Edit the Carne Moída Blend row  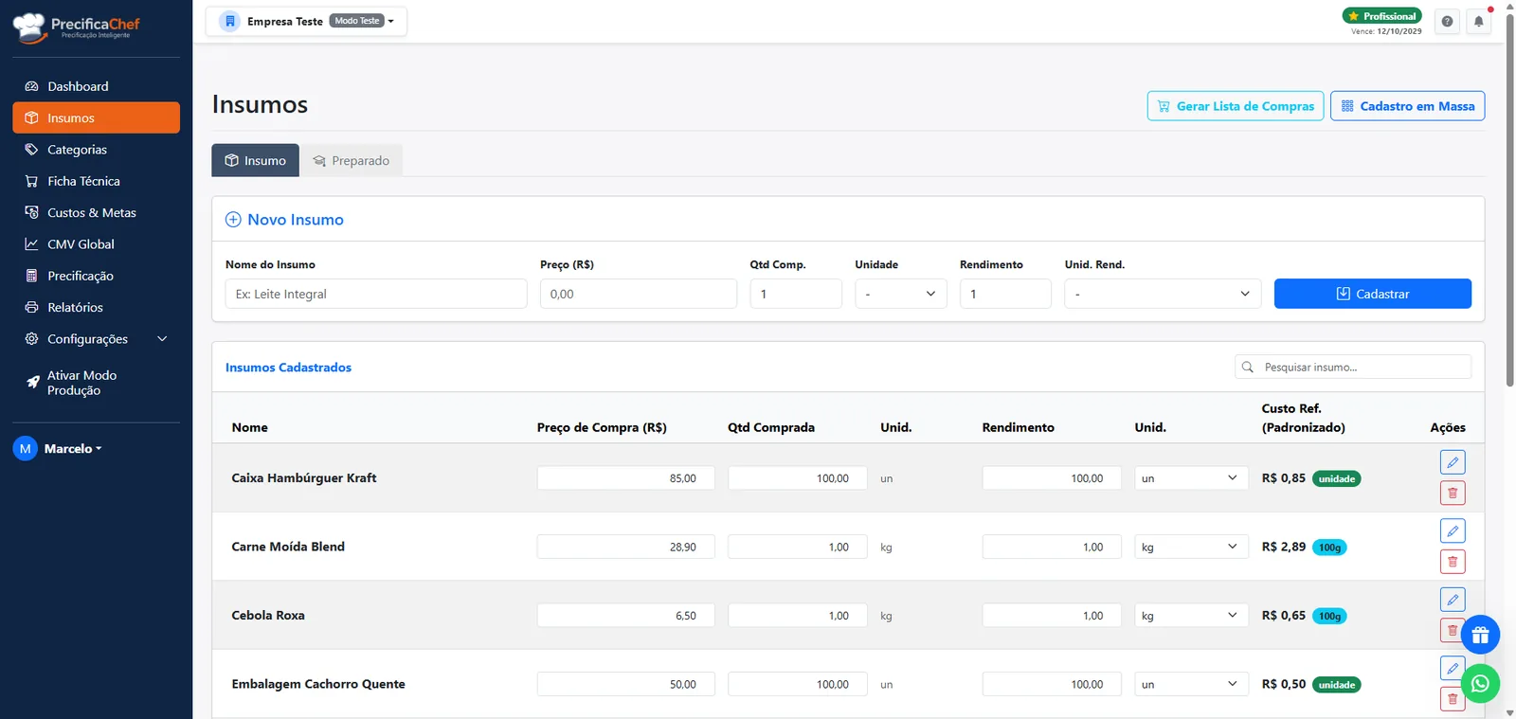[1453, 530]
